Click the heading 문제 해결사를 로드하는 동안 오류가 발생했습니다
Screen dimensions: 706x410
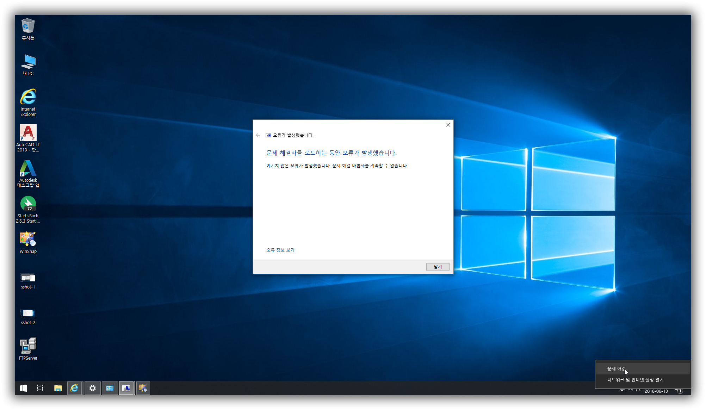pos(332,153)
